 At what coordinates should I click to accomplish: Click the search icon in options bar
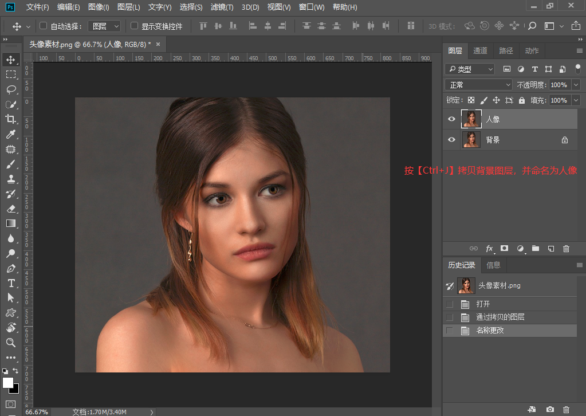point(533,26)
